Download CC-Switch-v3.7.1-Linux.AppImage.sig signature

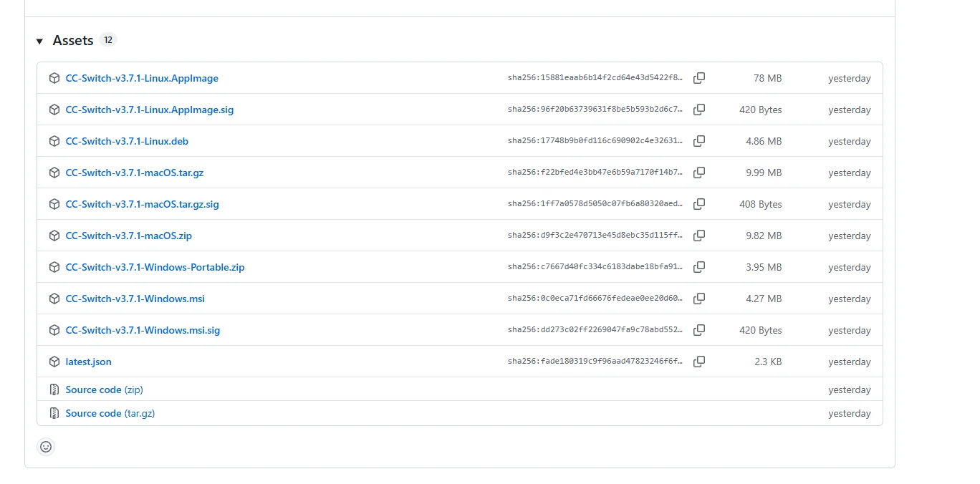(x=149, y=110)
